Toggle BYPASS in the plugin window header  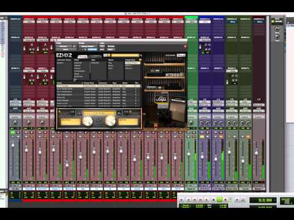(110, 46)
